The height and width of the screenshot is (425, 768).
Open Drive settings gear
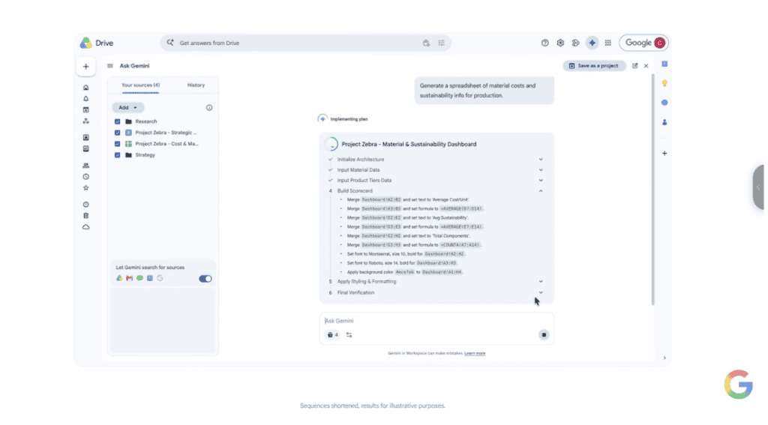[x=560, y=43]
